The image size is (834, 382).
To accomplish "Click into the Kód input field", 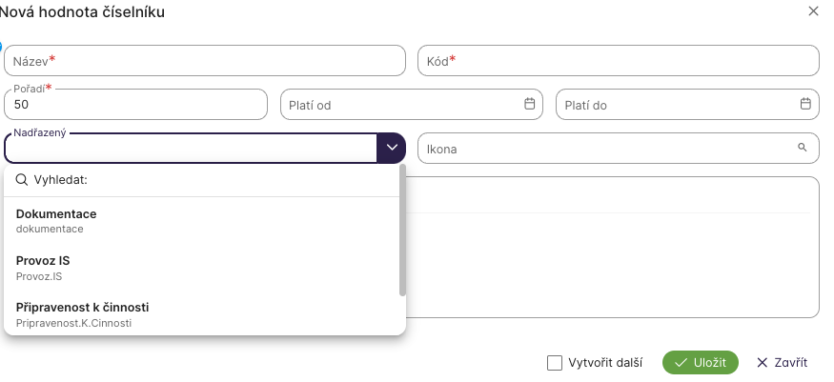I will point(618,60).
